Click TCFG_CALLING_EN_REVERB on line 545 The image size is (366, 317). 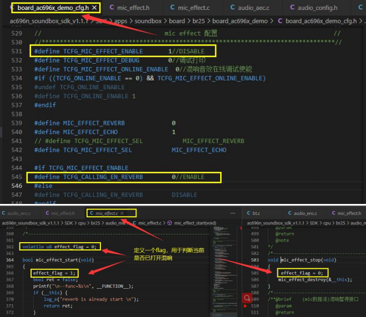point(103,177)
